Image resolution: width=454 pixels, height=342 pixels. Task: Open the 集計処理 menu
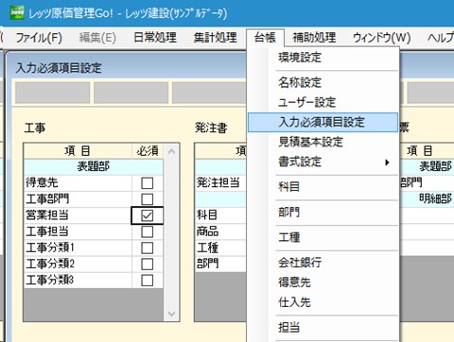[x=216, y=38]
